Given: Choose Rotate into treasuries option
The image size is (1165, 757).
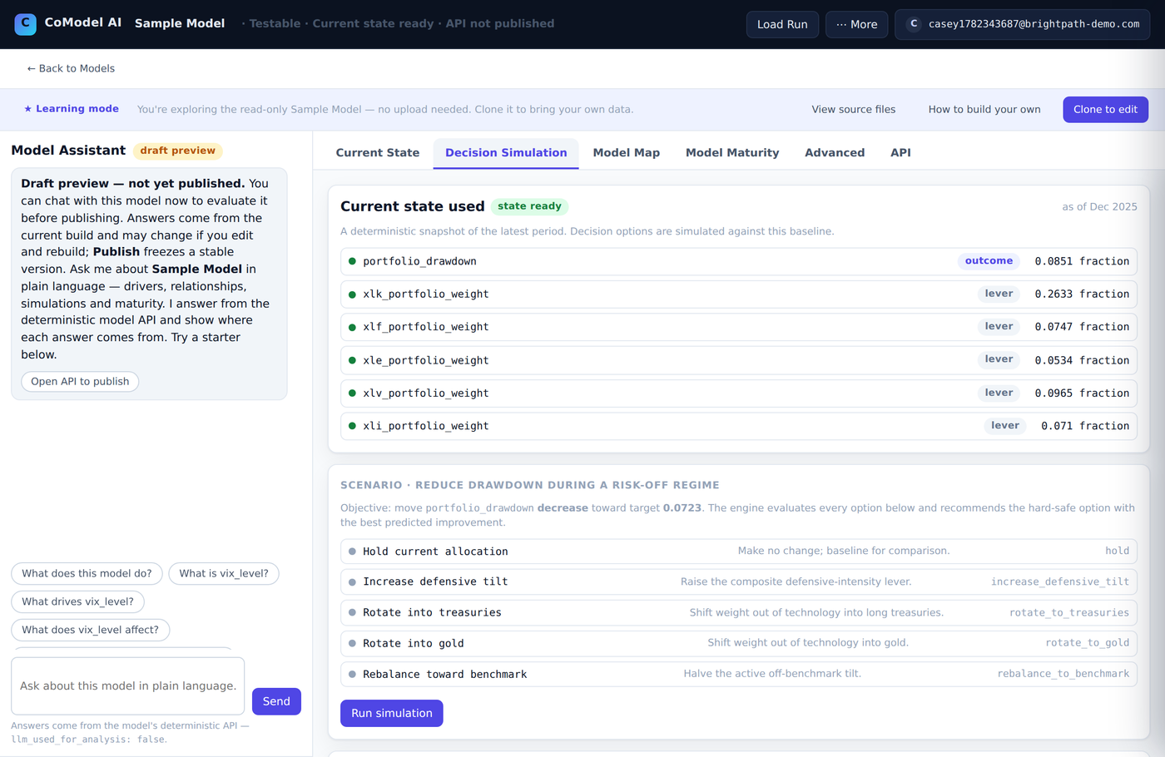Looking at the screenshot, I should [x=739, y=612].
